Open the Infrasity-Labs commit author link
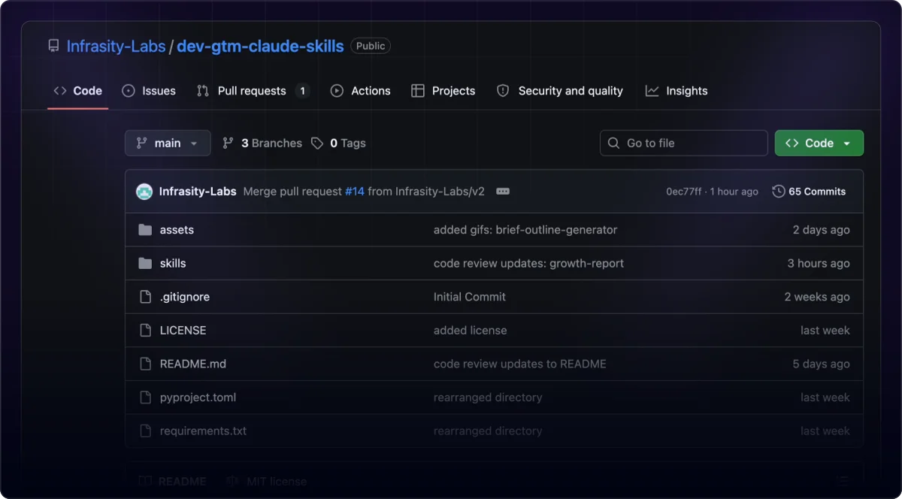The height and width of the screenshot is (499, 902). click(x=198, y=192)
